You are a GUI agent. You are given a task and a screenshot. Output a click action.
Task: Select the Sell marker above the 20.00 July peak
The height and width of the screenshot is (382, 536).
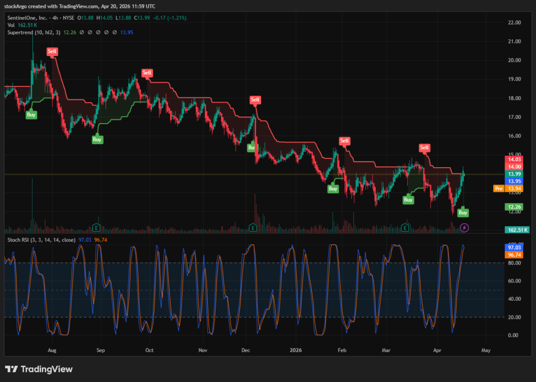click(52, 51)
